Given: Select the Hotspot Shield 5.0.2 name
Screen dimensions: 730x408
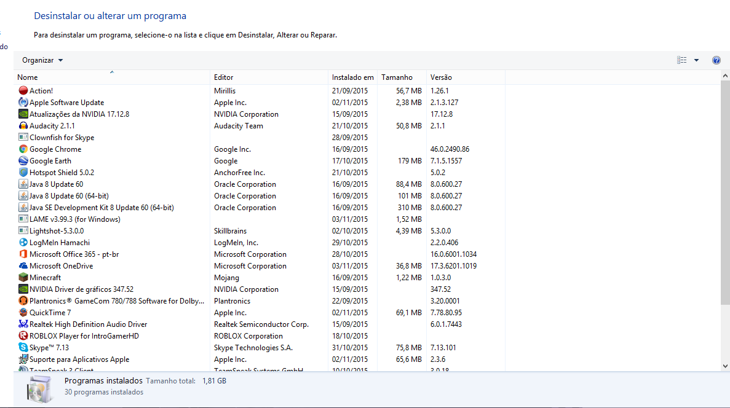Looking at the screenshot, I should (61, 172).
